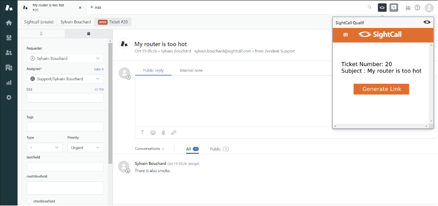Click the commenter avatar beside Sylvain Bouchard comment
This screenshot has height=206, width=438.
point(124,167)
